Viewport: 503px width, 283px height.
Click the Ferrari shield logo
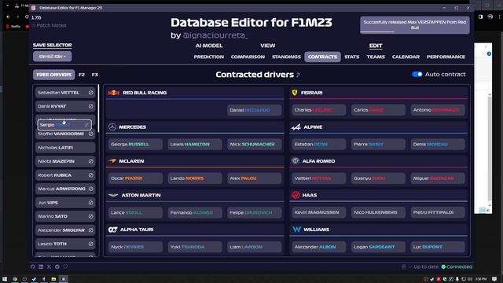pos(295,93)
